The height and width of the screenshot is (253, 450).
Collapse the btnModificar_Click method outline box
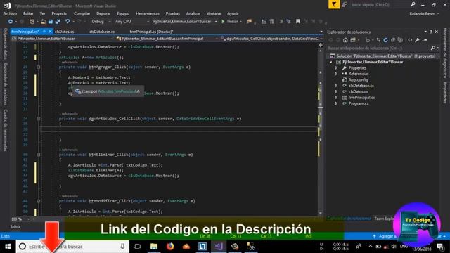(x=38, y=201)
